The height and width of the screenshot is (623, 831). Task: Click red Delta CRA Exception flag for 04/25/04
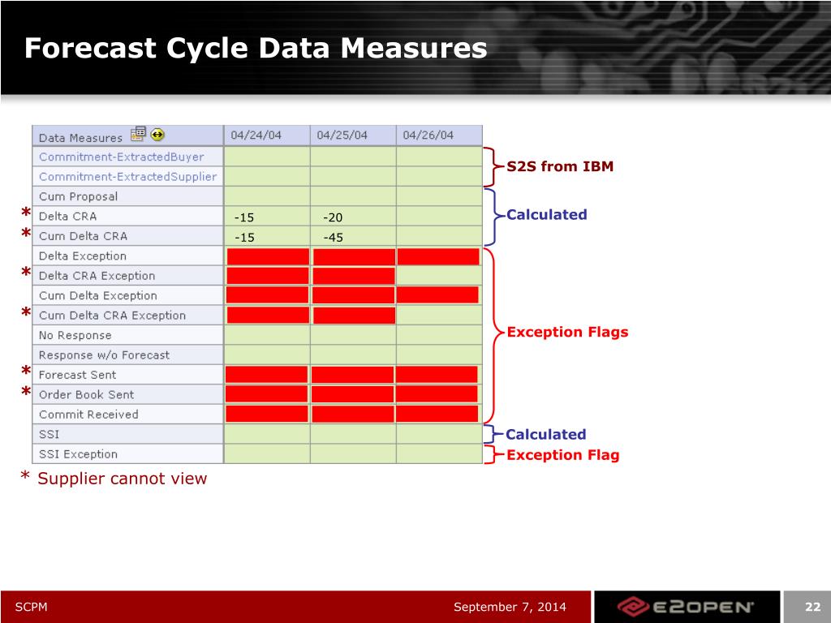point(354,276)
